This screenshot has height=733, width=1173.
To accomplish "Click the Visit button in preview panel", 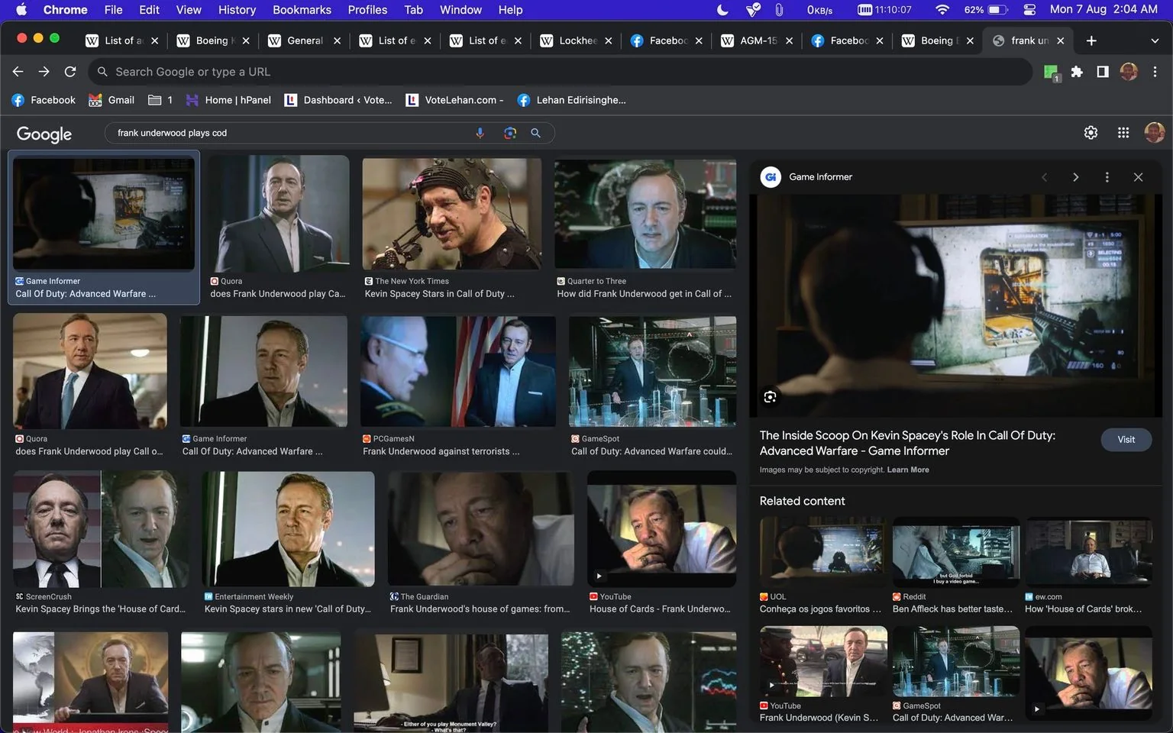I will point(1126,440).
